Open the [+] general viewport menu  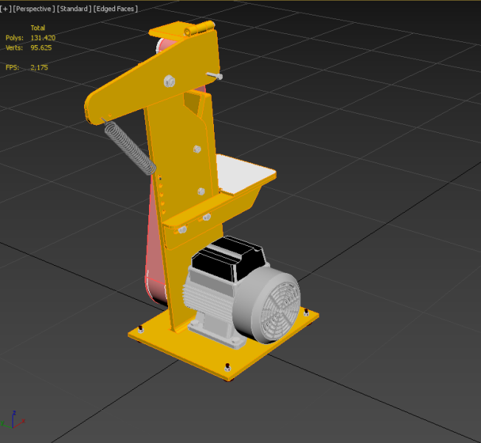(x=6, y=9)
